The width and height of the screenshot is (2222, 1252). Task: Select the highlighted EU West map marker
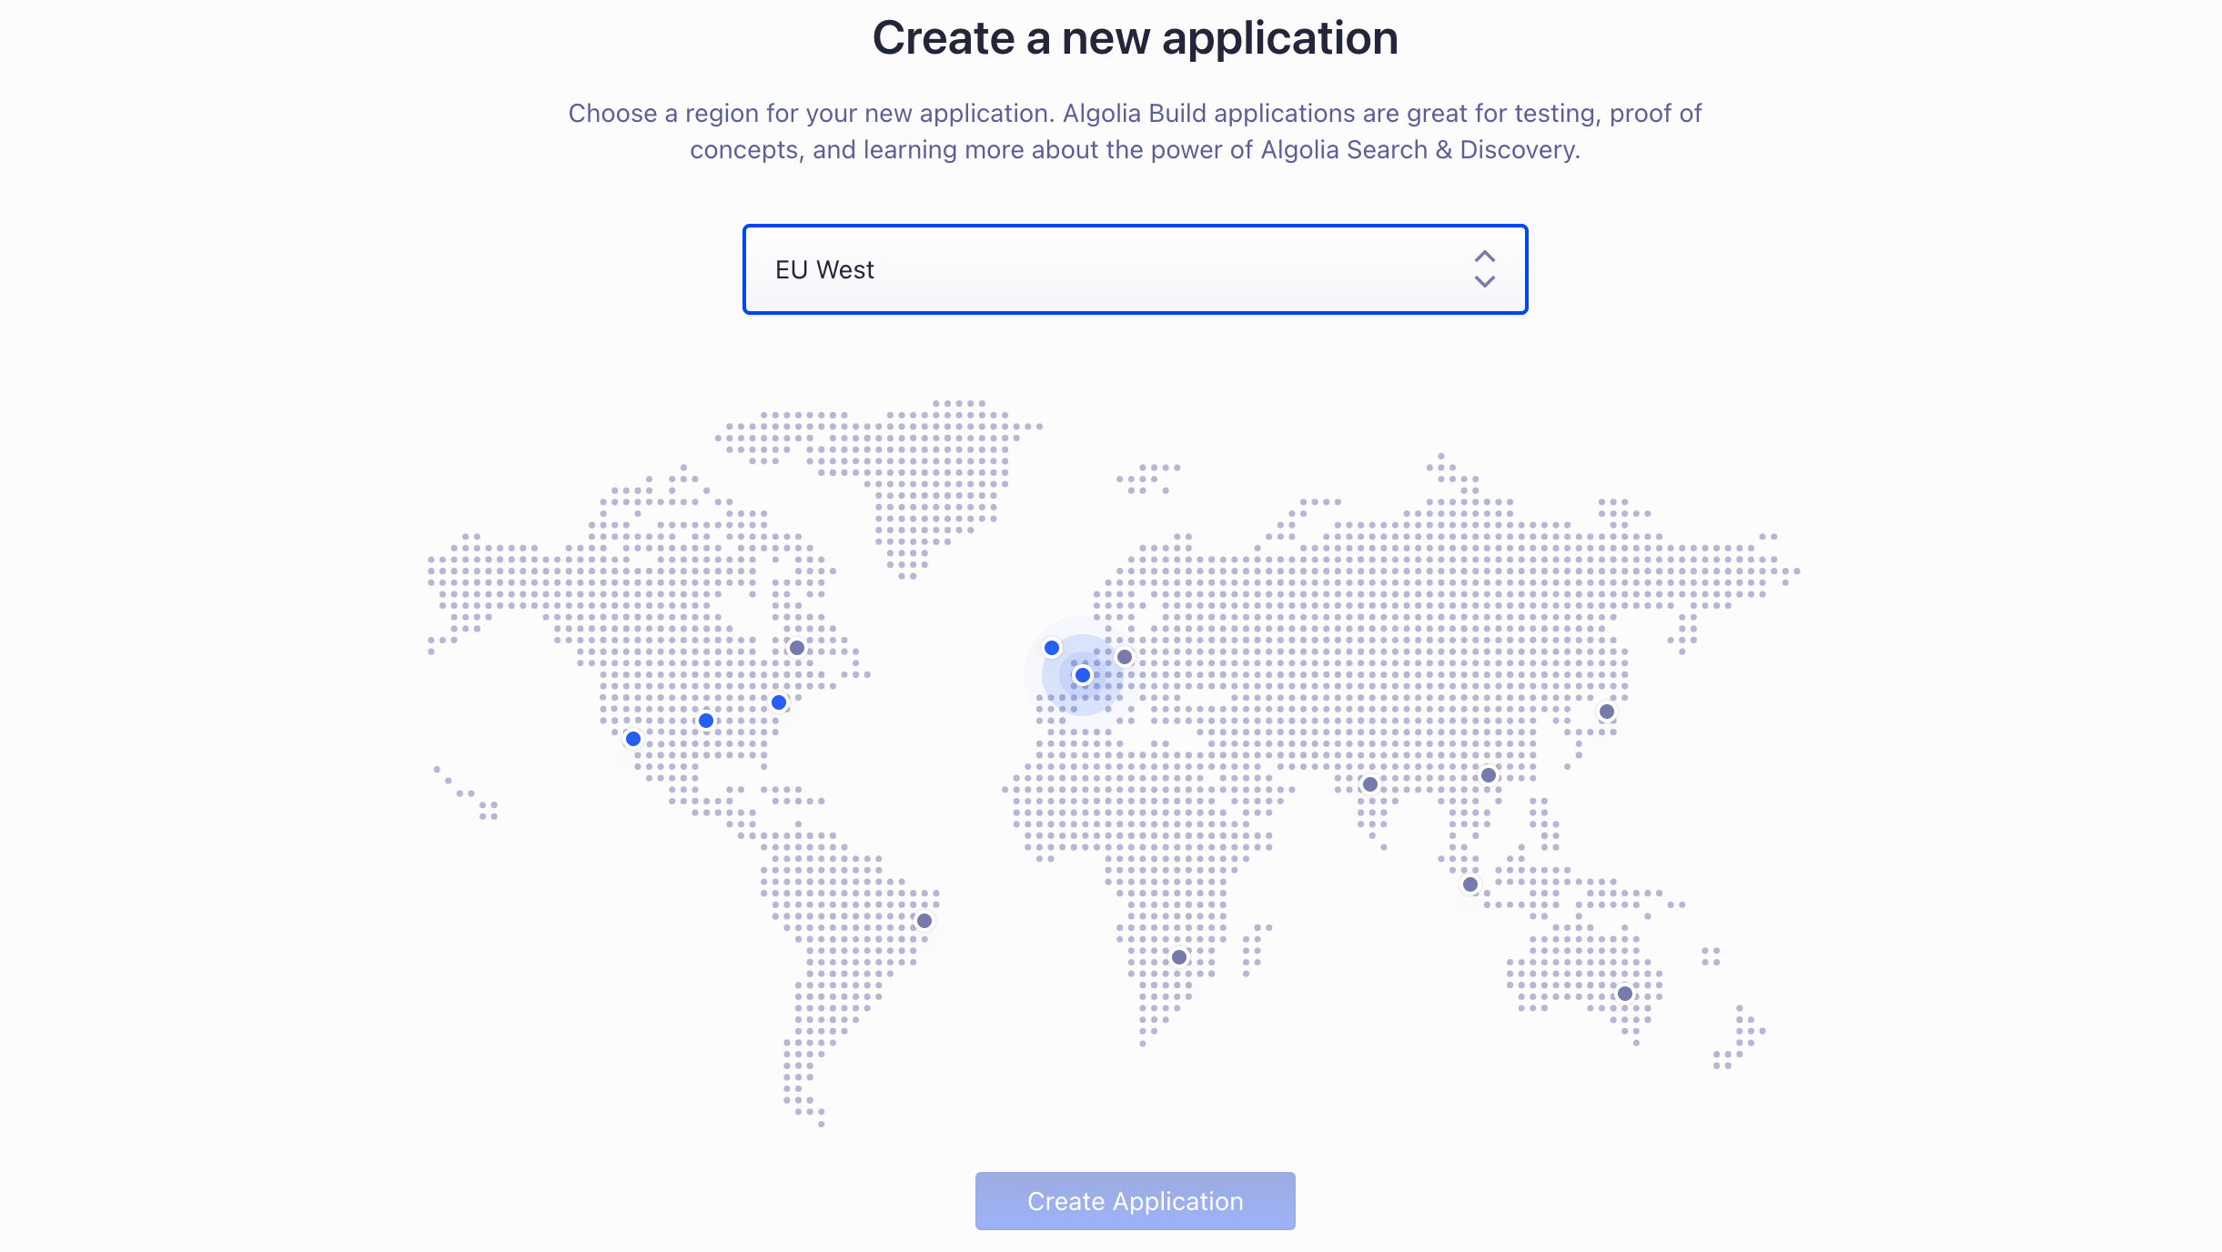1082,675
